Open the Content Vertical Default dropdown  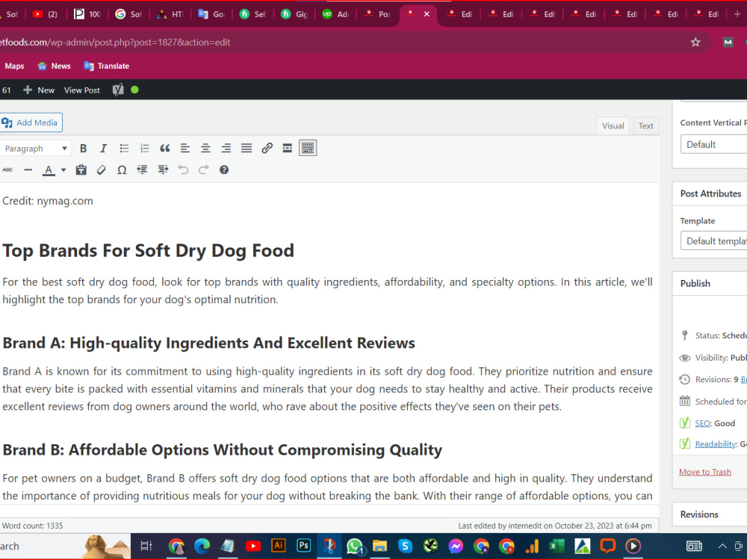coord(713,144)
